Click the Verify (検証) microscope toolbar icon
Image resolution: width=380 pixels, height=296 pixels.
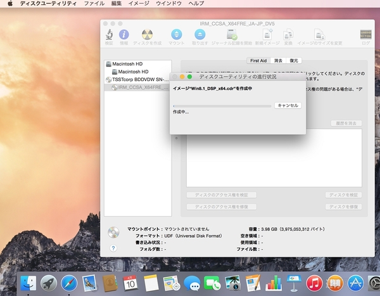pyautogui.click(x=109, y=35)
